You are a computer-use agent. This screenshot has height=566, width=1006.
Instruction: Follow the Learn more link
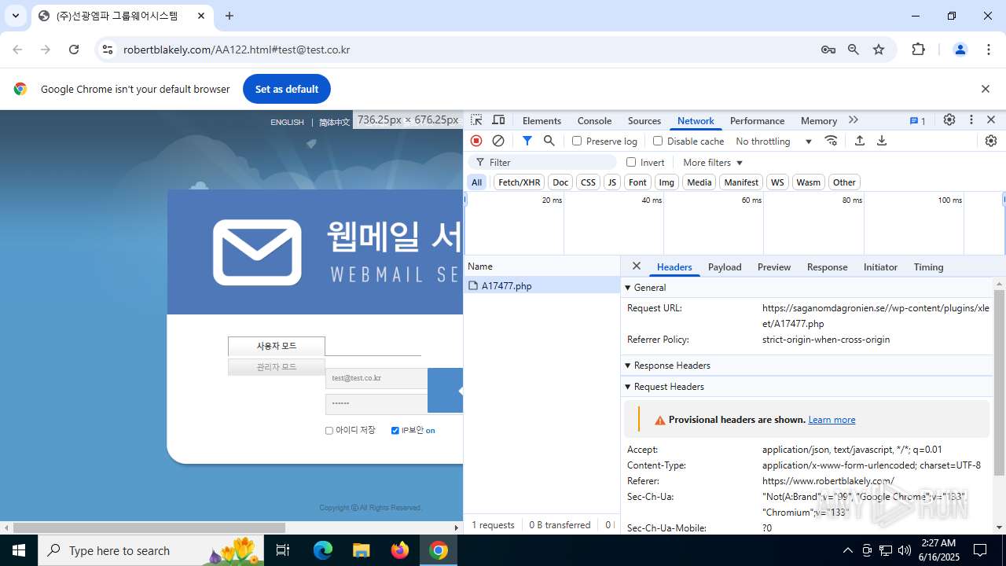pyautogui.click(x=832, y=420)
